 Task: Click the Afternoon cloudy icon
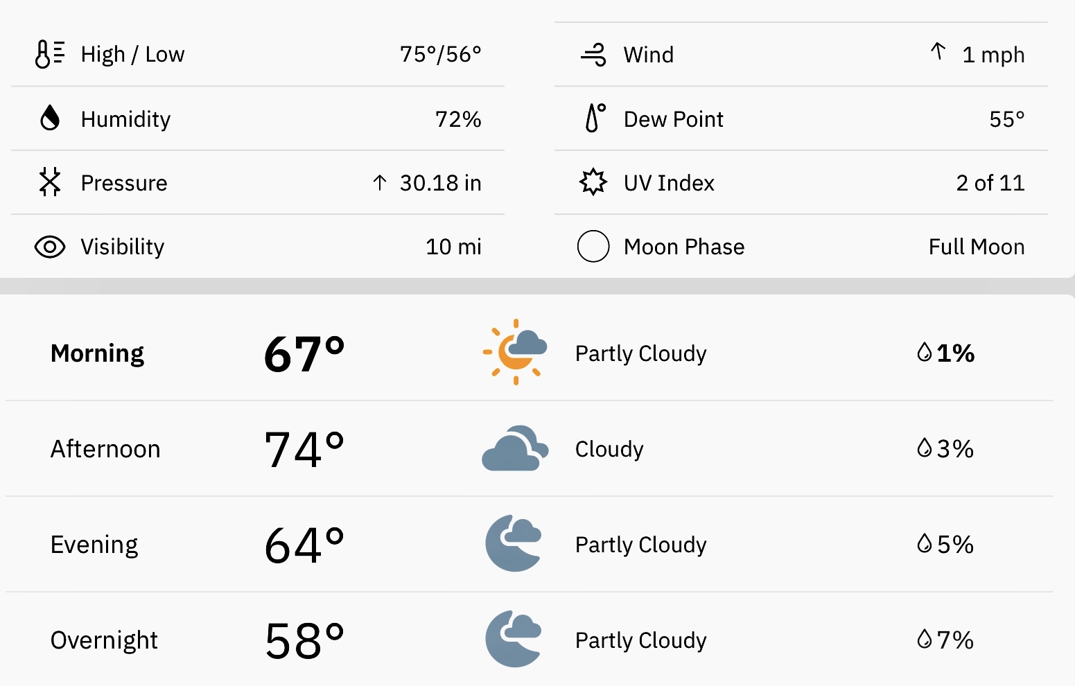click(x=515, y=448)
